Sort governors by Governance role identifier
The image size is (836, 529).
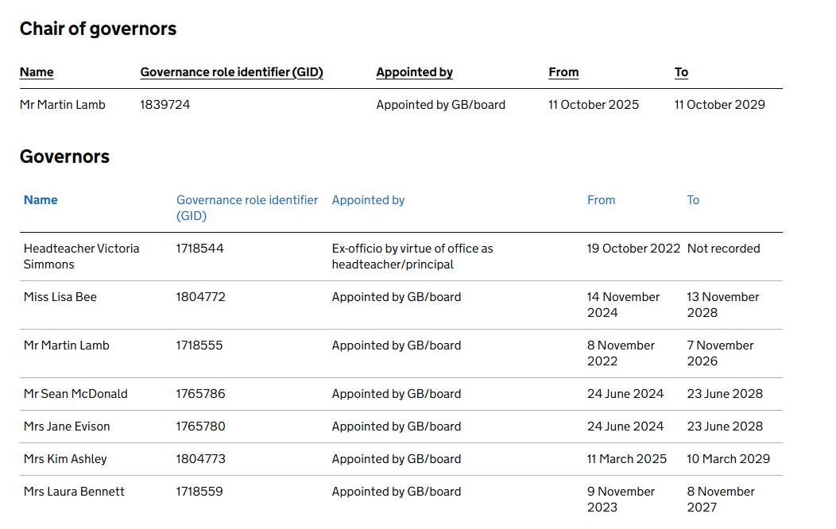[x=247, y=207]
